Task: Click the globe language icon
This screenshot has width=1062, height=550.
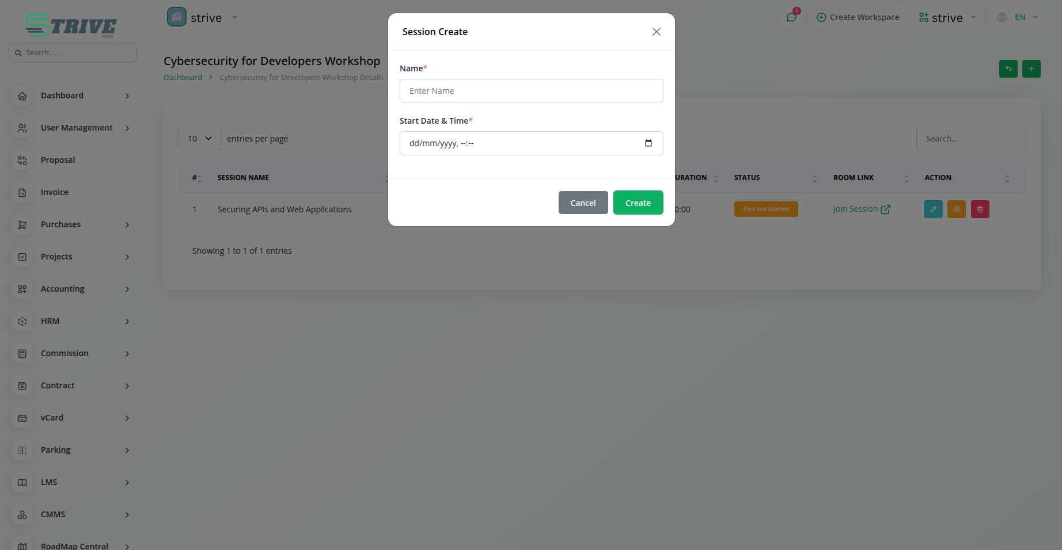Action: pos(1002,17)
